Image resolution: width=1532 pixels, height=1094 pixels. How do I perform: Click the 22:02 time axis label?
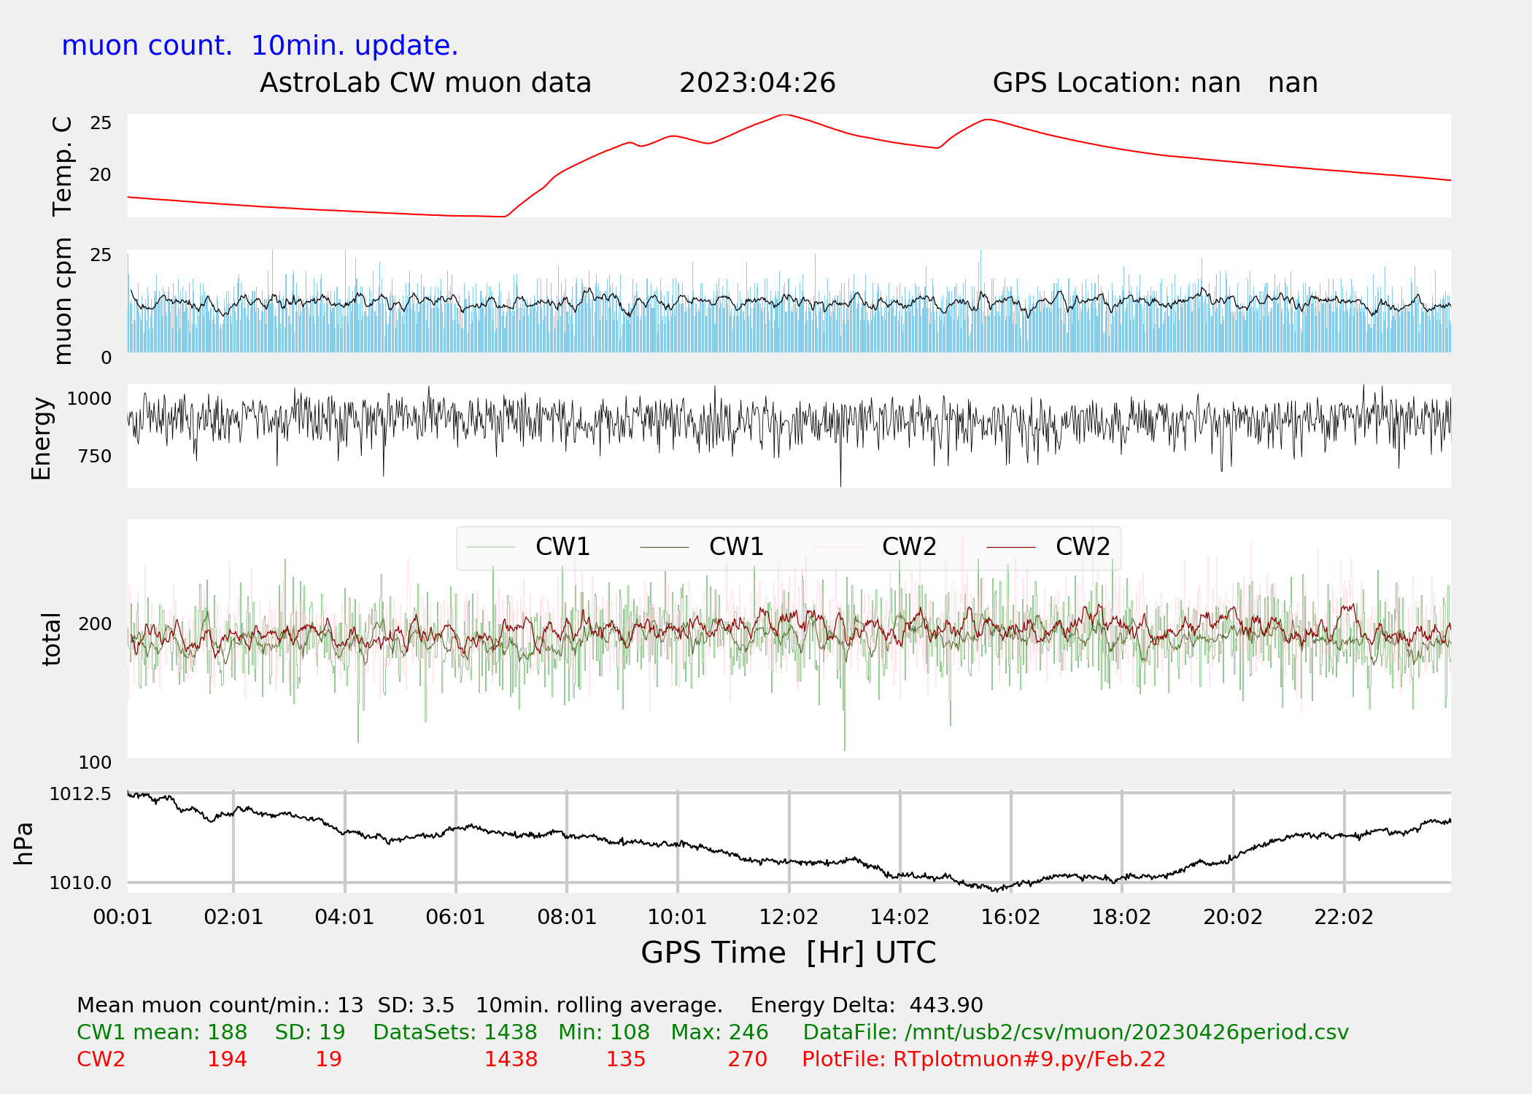point(1344,917)
